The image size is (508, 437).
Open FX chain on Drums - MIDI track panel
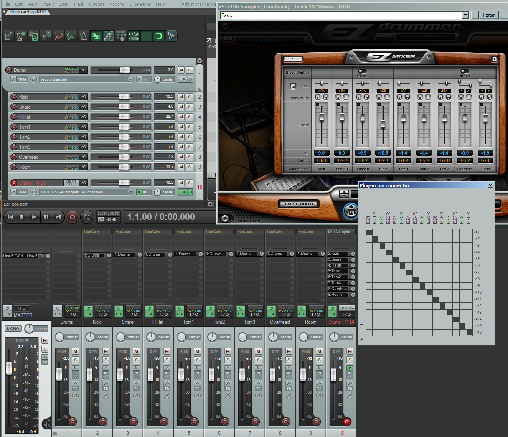tap(183, 192)
